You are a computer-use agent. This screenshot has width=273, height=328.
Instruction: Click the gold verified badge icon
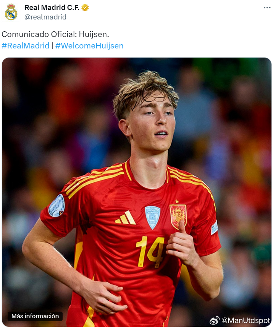85,8
